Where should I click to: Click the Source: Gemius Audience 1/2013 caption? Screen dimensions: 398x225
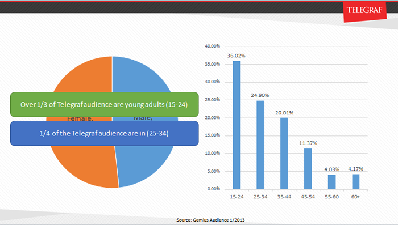tap(210, 220)
